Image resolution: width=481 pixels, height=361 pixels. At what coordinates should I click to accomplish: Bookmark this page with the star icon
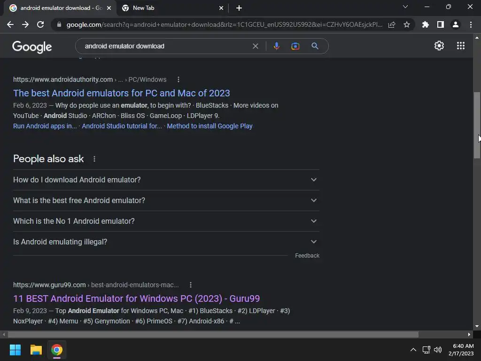[x=407, y=24]
